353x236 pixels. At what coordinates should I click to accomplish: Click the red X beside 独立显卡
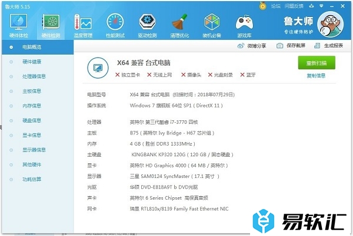[x=117, y=75]
